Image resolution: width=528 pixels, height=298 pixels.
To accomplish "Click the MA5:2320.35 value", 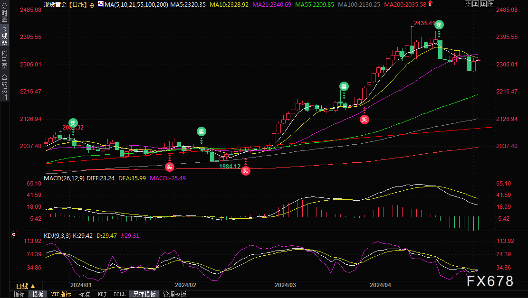I will coord(188,5).
